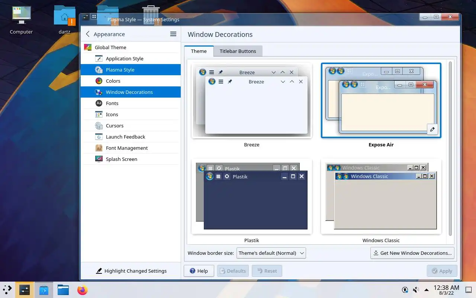
Task: Select the Plastik decoration thumbnail
Action: point(252,197)
